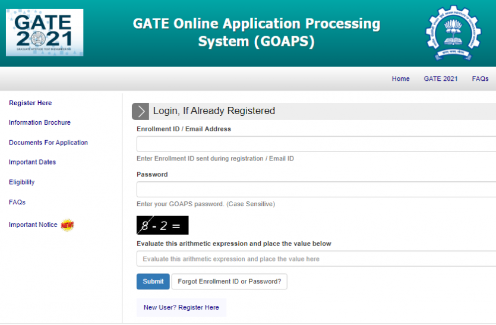Screen dimensions: 496x325
Task: Click the IIT Bombay gear emblem logo
Action: [453, 33]
